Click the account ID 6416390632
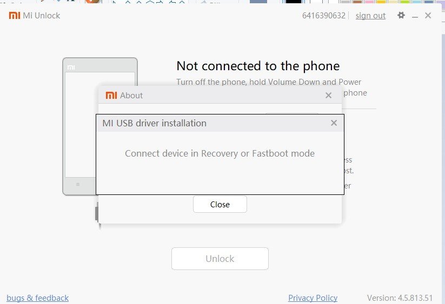The height and width of the screenshot is (304, 445). [323, 16]
